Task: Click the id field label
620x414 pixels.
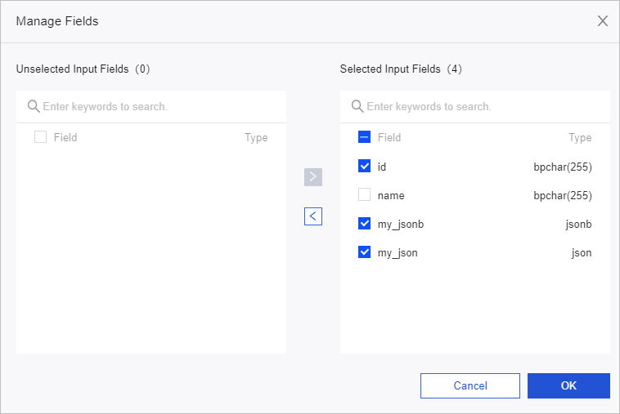Action: click(382, 167)
